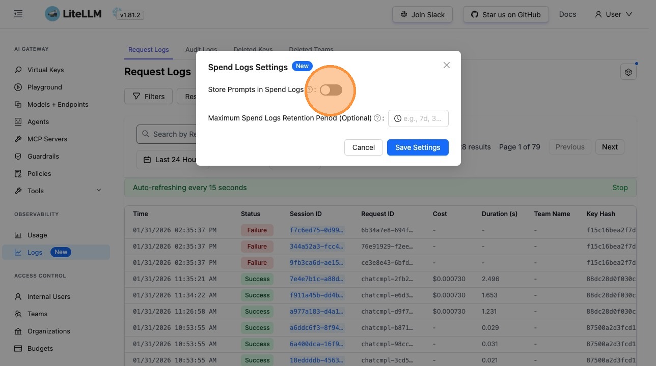Go to Next page of results
This screenshot has width=656, height=366.
(x=610, y=147)
